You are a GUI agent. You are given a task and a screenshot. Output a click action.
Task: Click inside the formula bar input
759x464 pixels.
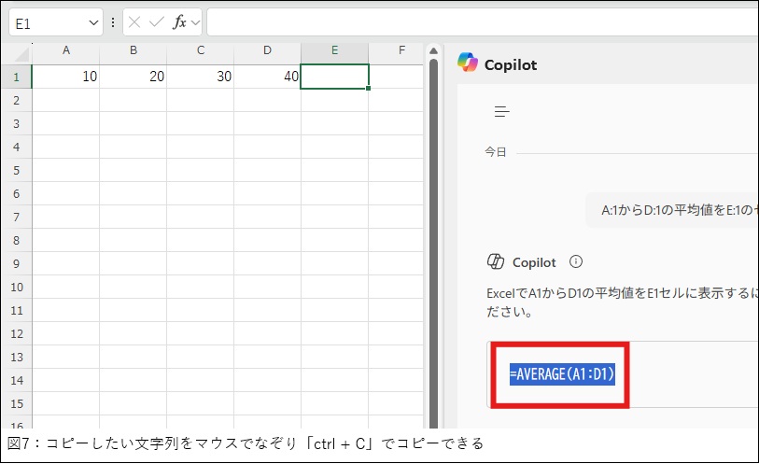(x=467, y=22)
